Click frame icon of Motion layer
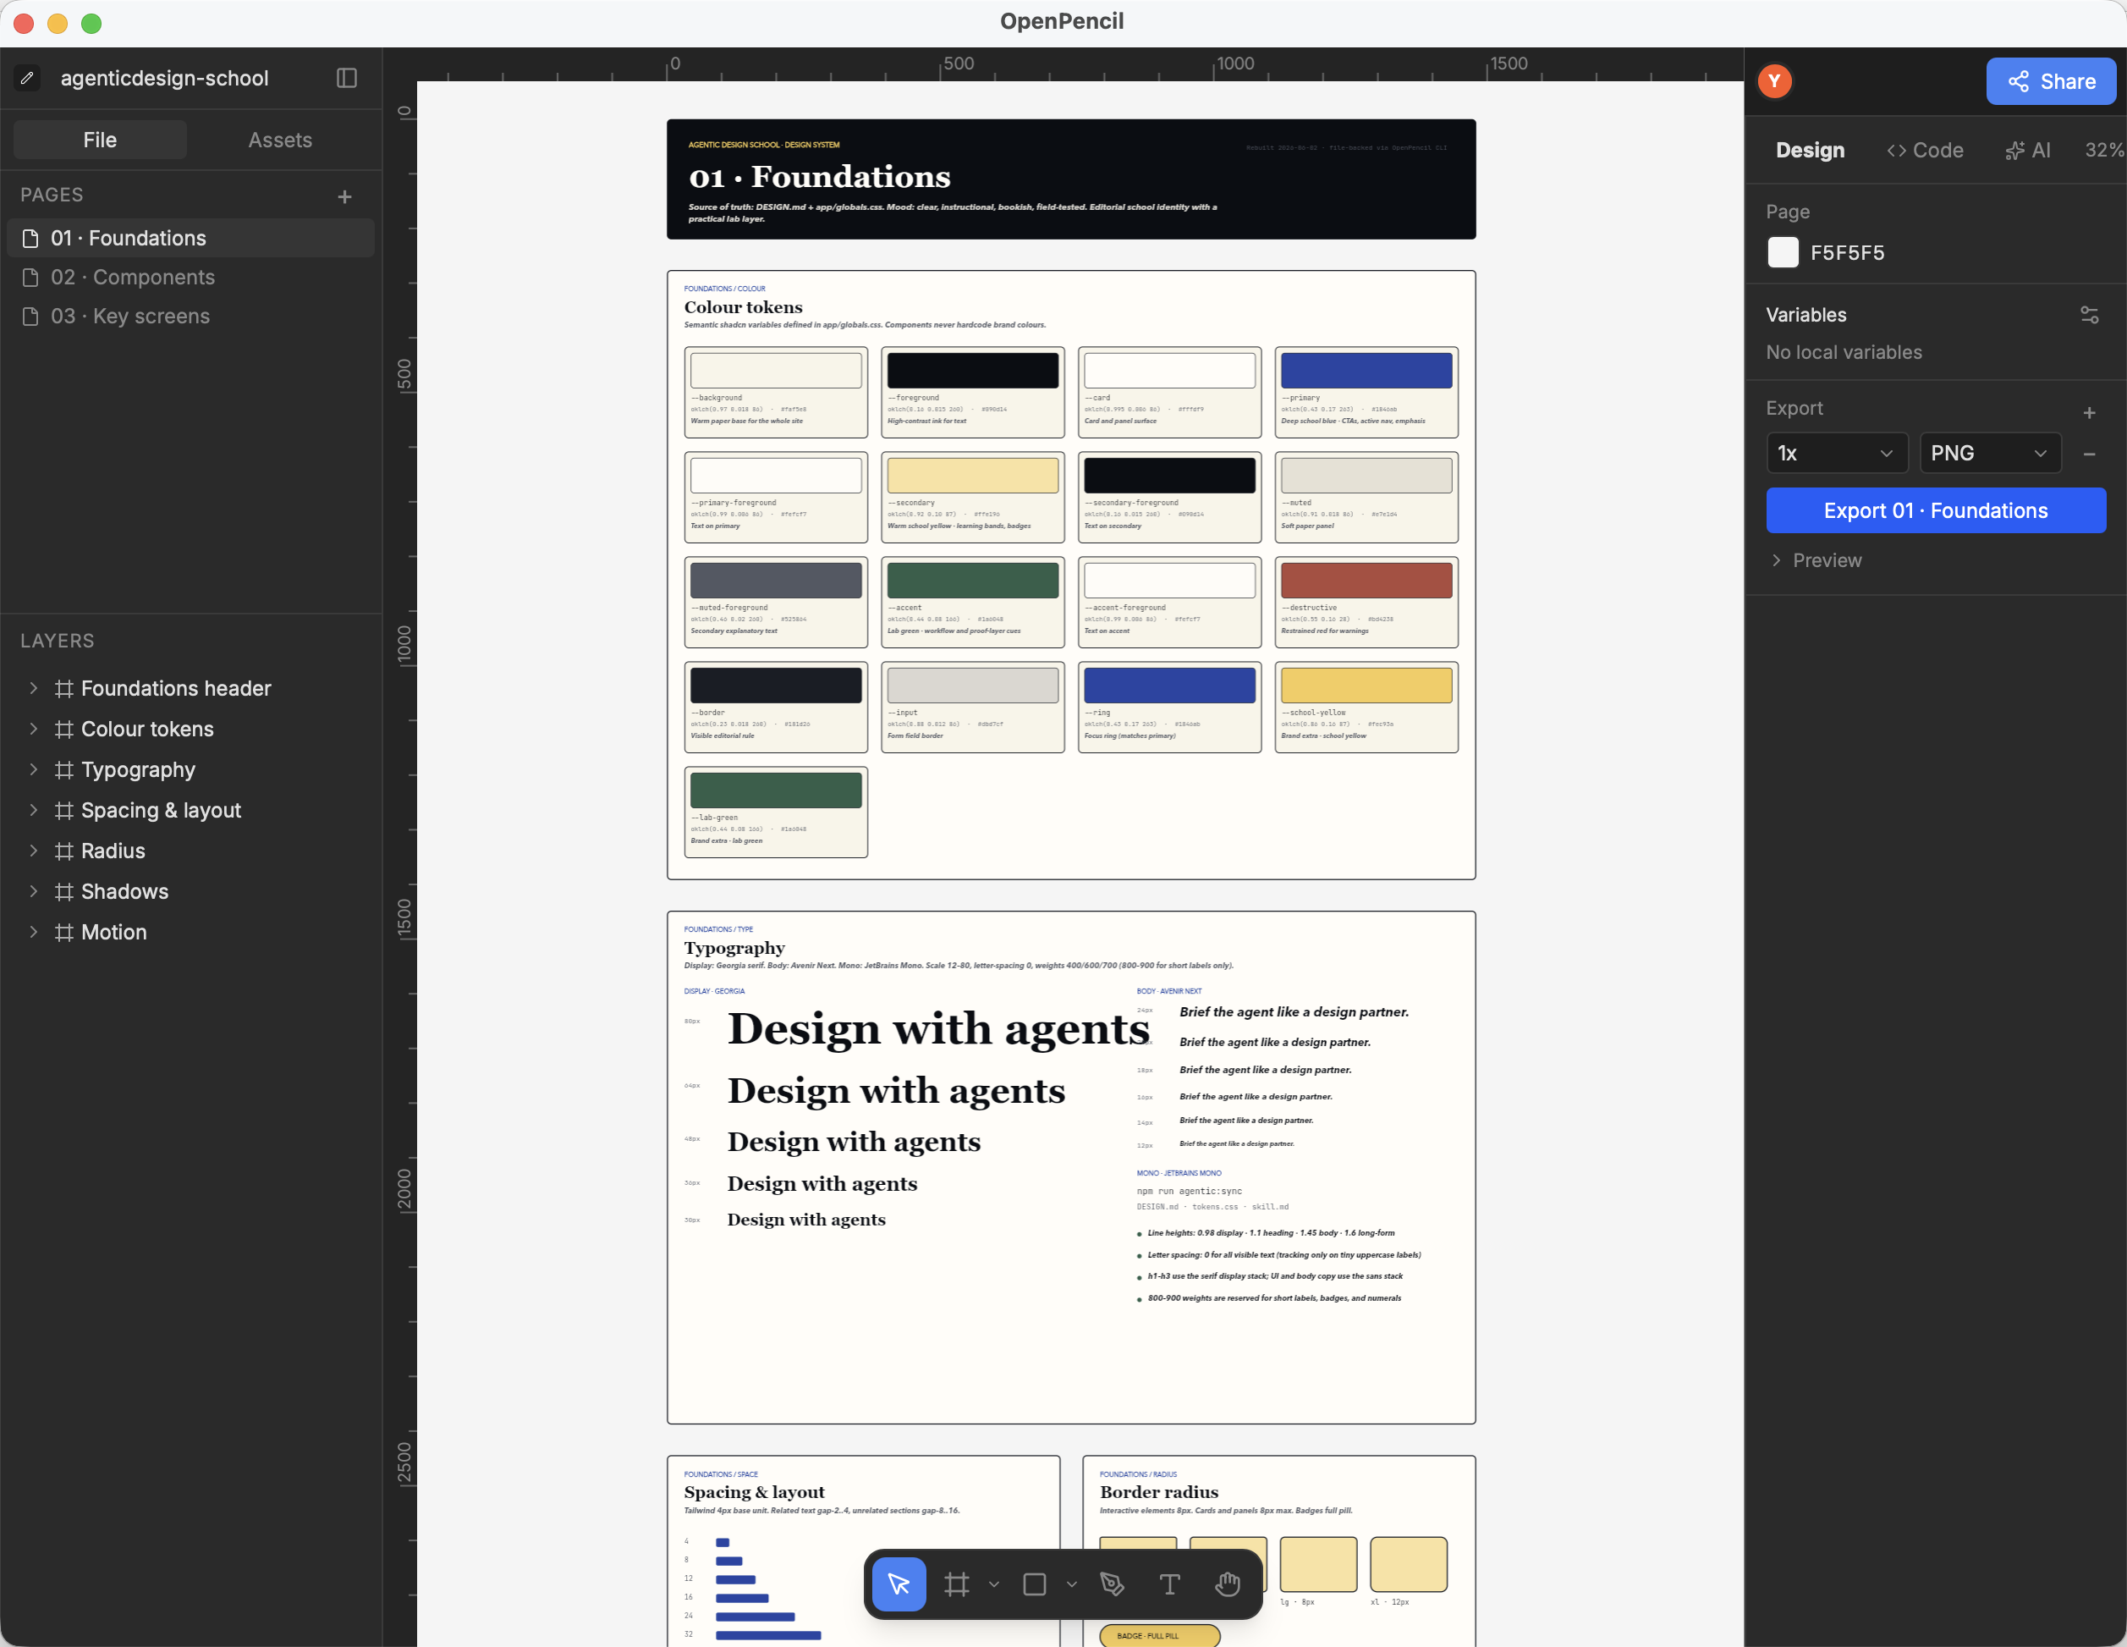The width and height of the screenshot is (2127, 1647). 64,932
